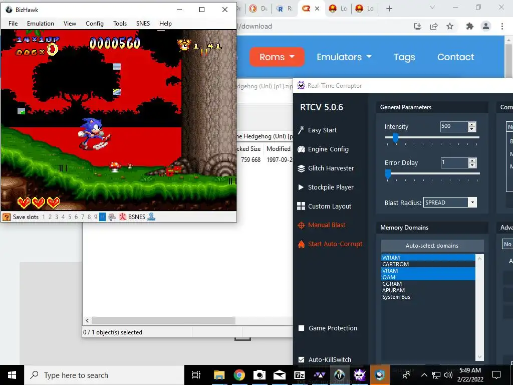513x385 pixels.
Task: Click the red kanji core icon beside BSNES
Action: tap(123, 217)
